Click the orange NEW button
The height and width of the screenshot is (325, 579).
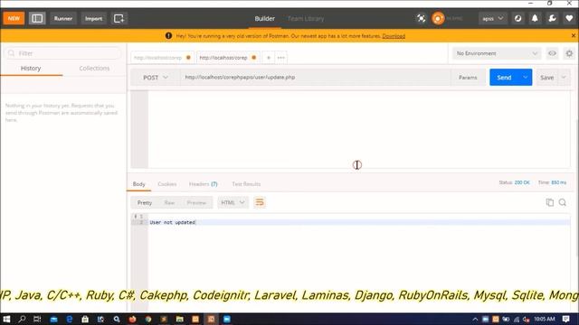(14, 18)
